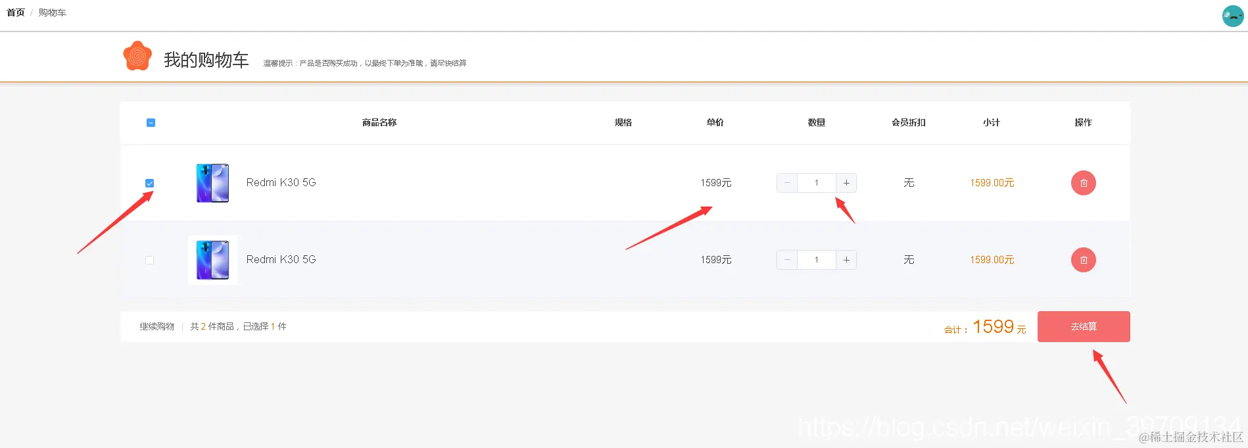Viewport: 1248px width, 448px height.
Task: Uncheck the first Redmi K30 5G row
Action: pyautogui.click(x=149, y=183)
